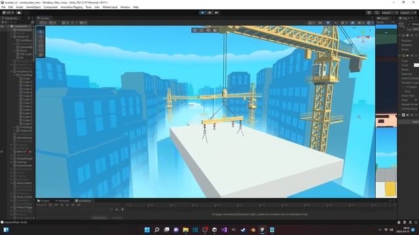Open the handle rotation dropdown

[52, 23]
